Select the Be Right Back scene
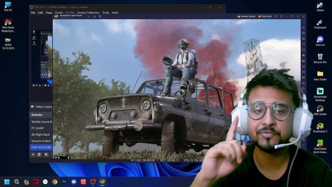332x187 pixels. [41, 135]
